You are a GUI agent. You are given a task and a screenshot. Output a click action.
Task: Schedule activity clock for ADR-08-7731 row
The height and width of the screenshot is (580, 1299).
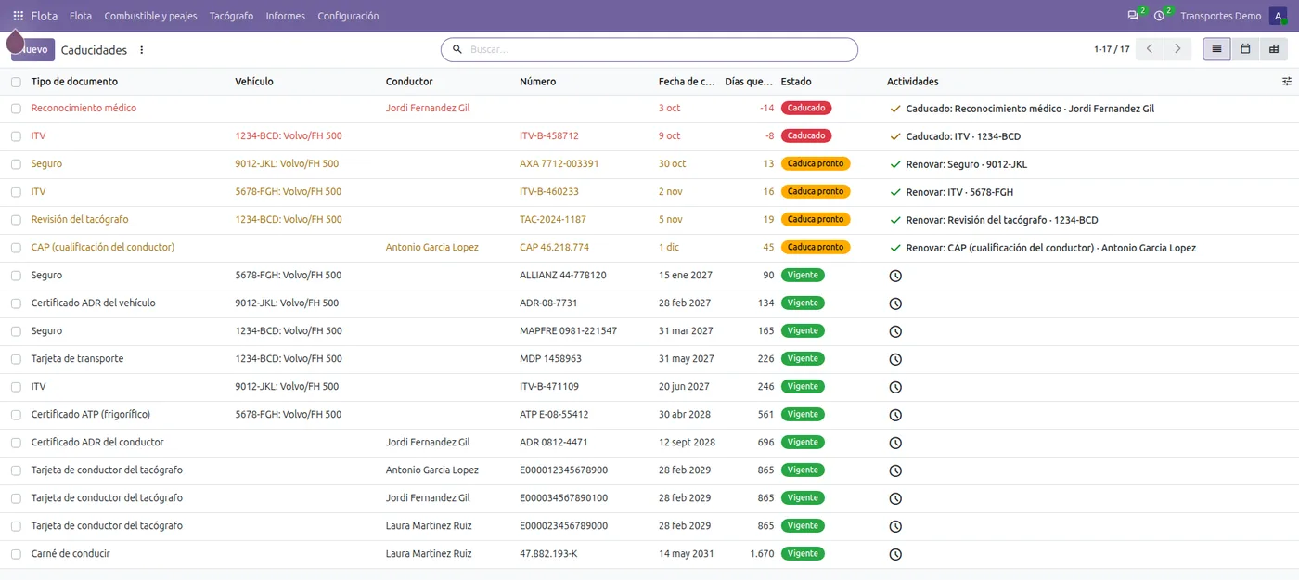click(x=895, y=303)
